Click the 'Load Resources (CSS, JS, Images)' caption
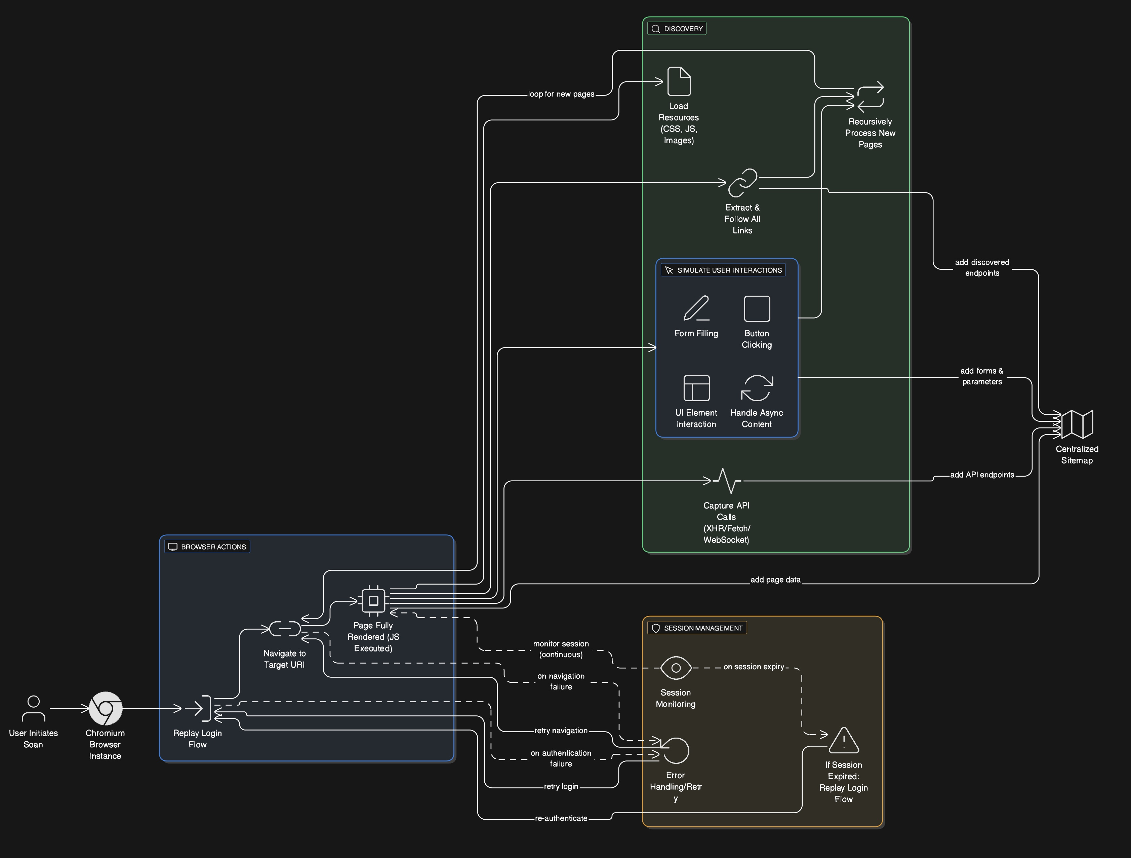 tap(679, 123)
